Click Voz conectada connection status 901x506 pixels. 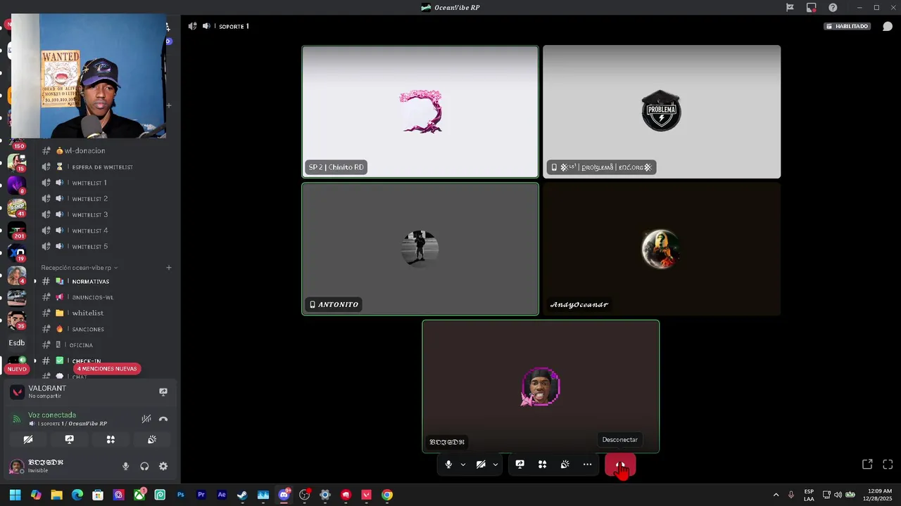52,415
